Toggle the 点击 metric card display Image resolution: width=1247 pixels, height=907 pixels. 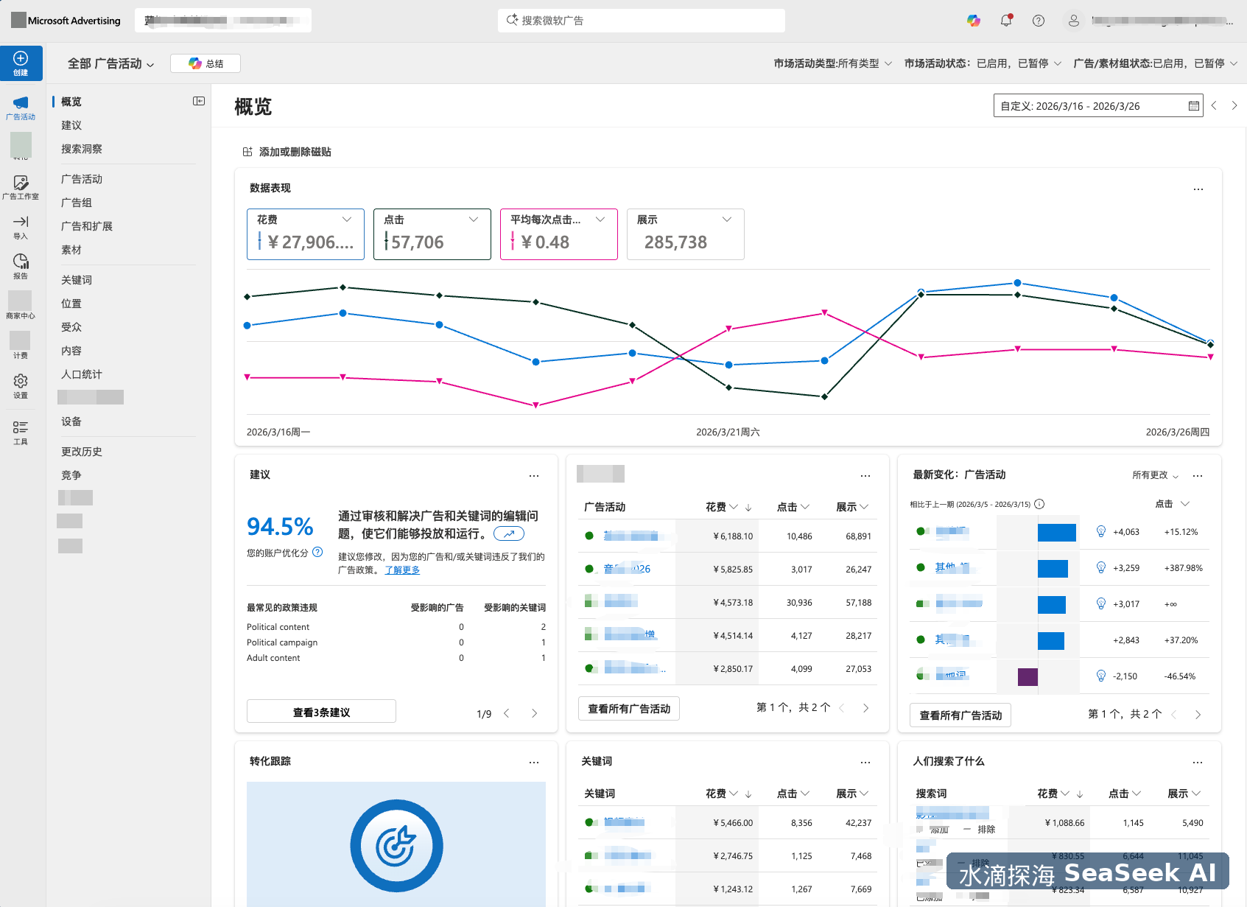click(x=432, y=234)
